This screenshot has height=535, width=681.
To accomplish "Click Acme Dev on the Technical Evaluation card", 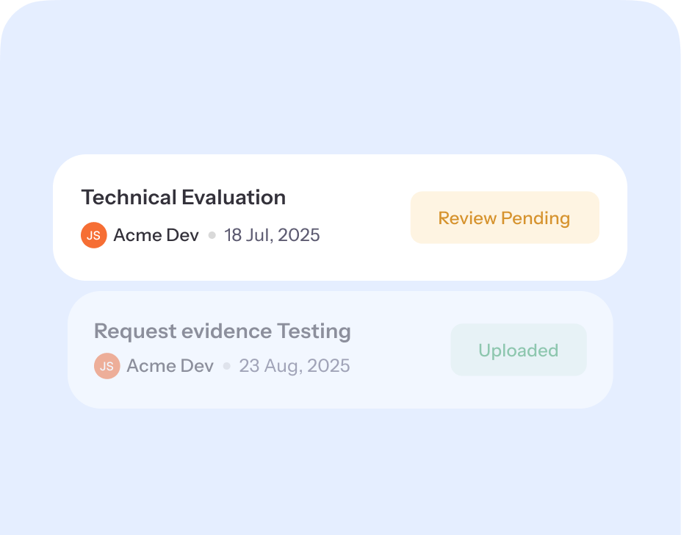I will click(x=155, y=235).
